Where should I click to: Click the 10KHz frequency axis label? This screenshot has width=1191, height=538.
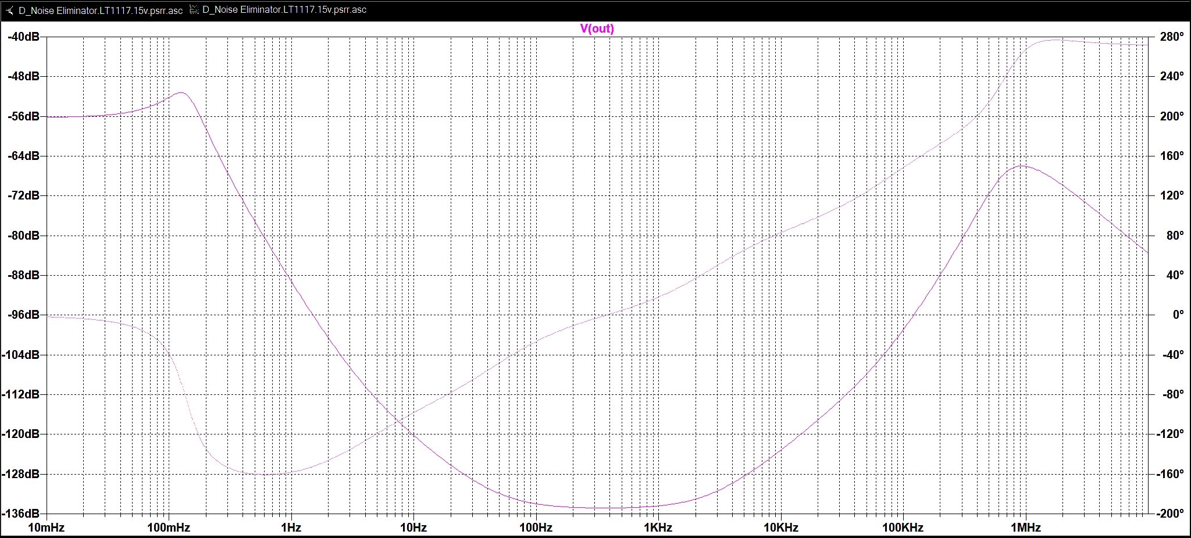(780, 528)
